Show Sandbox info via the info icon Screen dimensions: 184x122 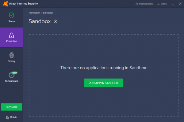point(56,21)
